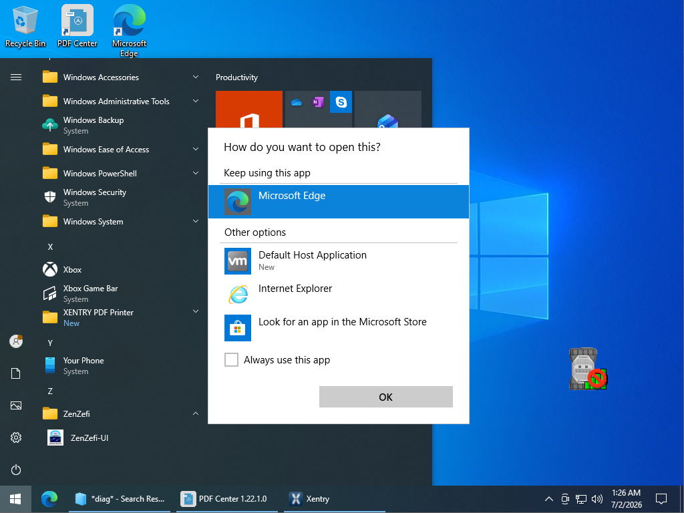Expand Windows System folder
This screenshot has height=513, width=684.
122,222
